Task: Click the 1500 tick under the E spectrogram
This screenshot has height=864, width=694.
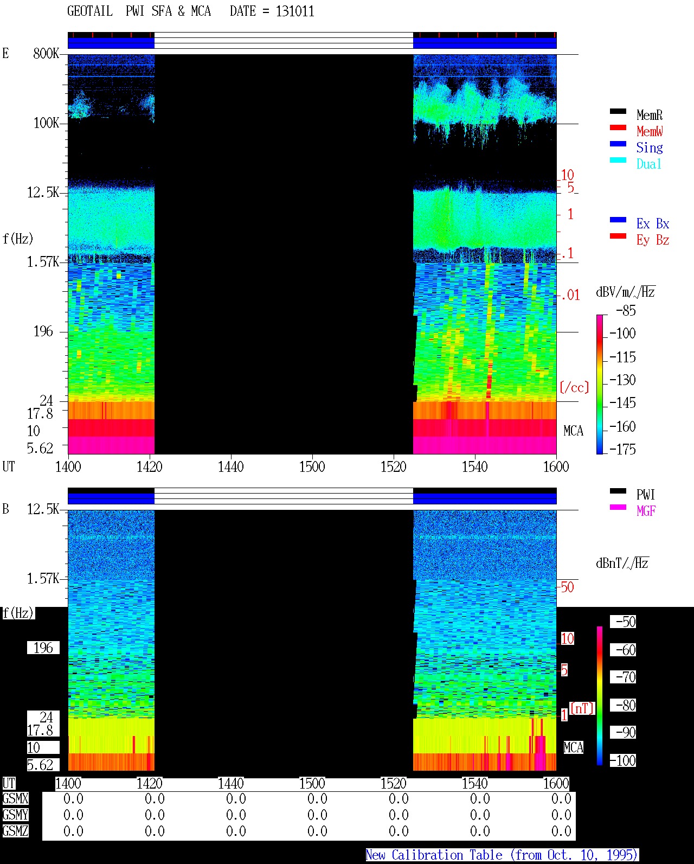Action: click(x=312, y=466)
